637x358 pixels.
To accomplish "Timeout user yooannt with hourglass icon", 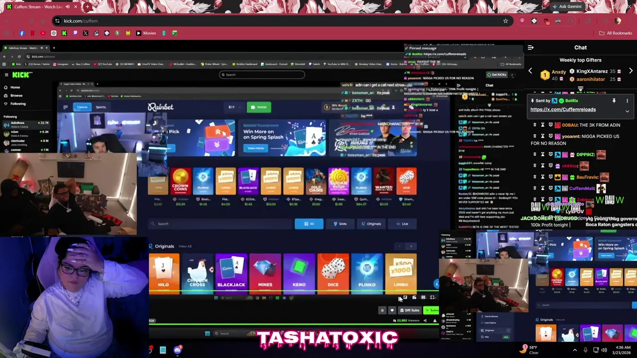I will (542, 136).
